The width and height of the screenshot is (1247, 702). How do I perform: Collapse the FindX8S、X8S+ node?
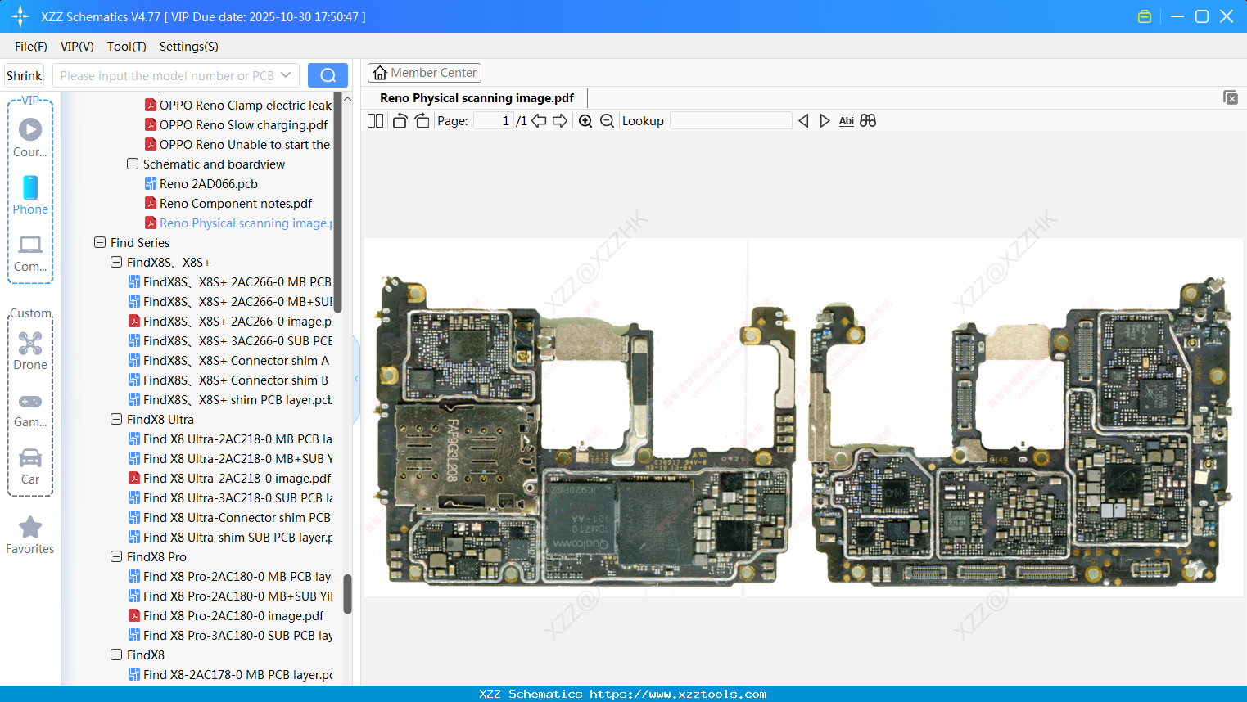116,263
